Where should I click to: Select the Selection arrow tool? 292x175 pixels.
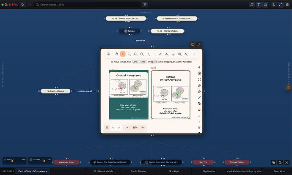[123, 54]
